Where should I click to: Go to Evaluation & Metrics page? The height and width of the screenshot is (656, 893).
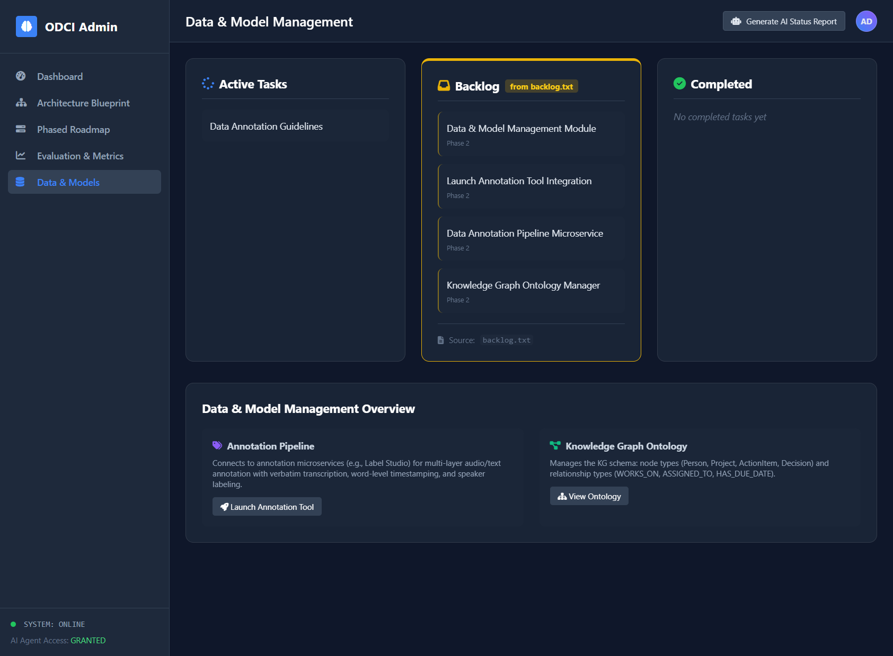pyautogui.click(x=80, y=156)
